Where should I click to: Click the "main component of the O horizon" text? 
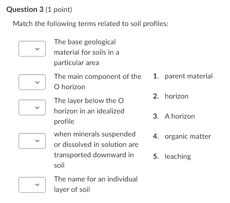97,81
